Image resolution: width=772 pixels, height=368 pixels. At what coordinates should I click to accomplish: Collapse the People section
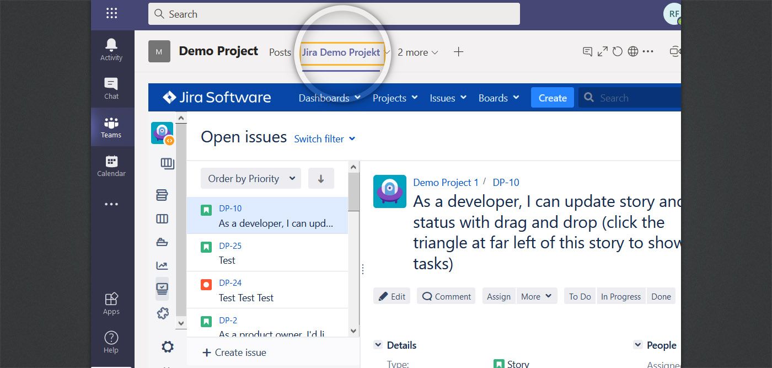coord(638,345)
